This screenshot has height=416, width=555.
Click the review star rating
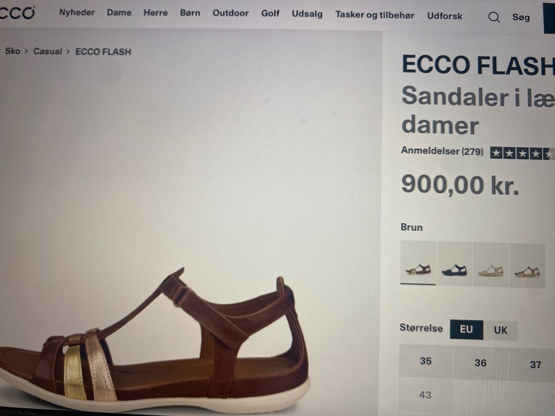click(523, 153)
